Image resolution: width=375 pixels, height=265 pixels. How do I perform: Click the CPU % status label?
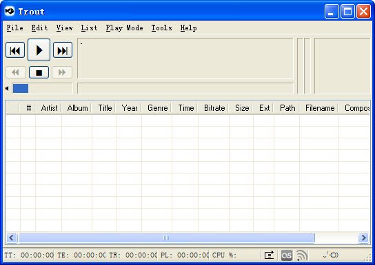coord(224,255)
